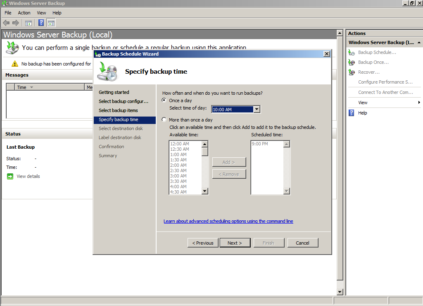Click the Recover icon in Actions pane
423x306 pixels.
point(352,72)
